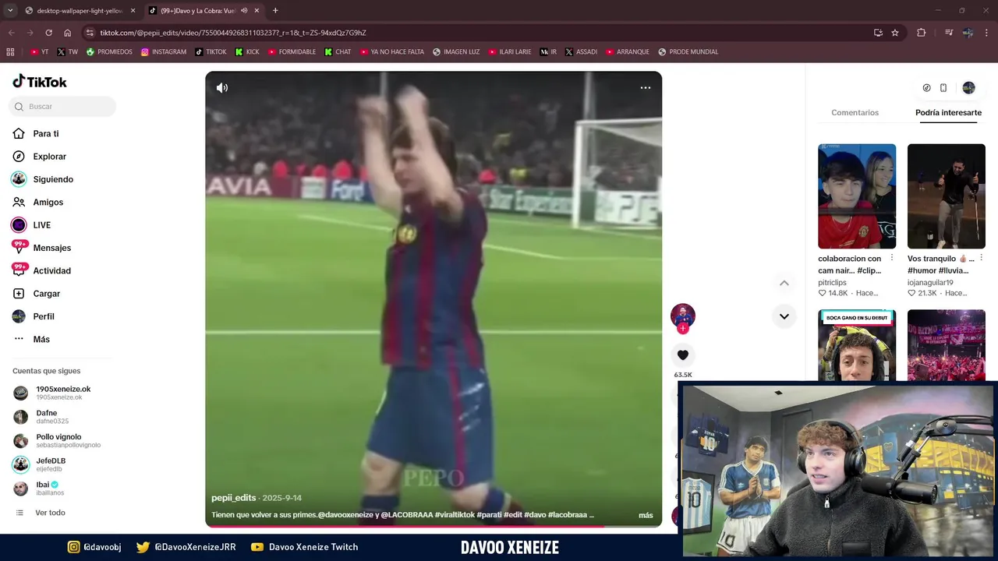This screenshot has height=561, width=998.
Task: Click the @LACOBRAAA mention in the caption
Action: click(406, 515)
